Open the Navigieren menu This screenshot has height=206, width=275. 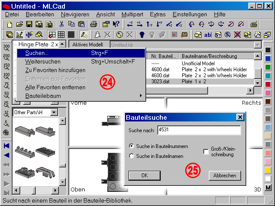75,14
